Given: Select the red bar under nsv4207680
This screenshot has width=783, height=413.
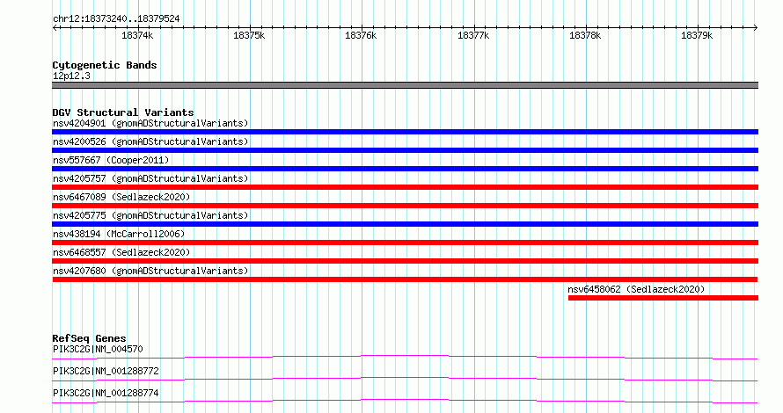Looking at the screenshot, I should (x=405, y=279).
